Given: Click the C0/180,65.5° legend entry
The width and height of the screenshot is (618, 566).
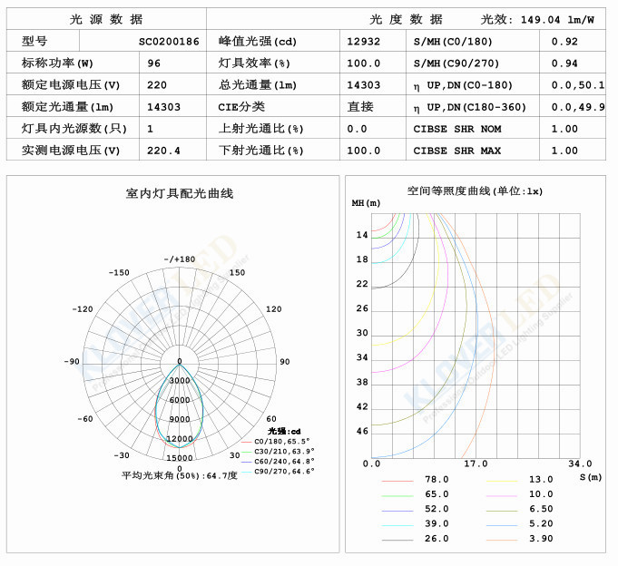Looking at the screenshot, I should [x=276, y=441].
